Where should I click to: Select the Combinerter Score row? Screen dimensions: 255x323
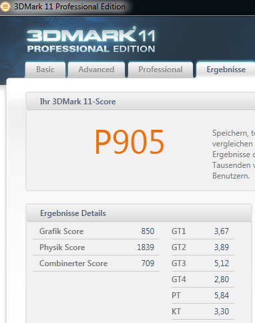click(96, 263)
